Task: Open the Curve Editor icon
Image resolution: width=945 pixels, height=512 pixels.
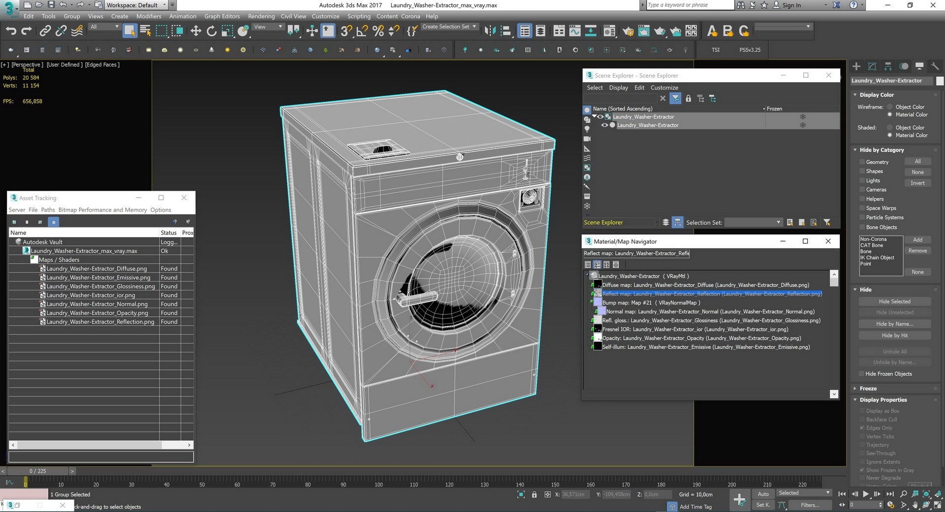Action: [575, 31]
